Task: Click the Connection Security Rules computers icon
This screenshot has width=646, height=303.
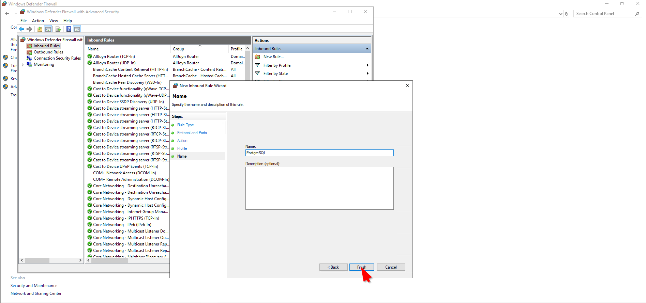Action: [x=29, y=58]
